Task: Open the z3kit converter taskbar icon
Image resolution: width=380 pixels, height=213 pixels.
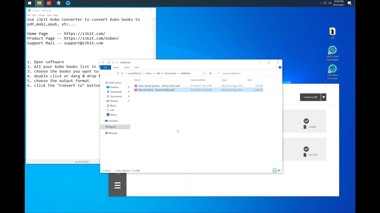Action: pyautogui.click(x=68, y=3)
